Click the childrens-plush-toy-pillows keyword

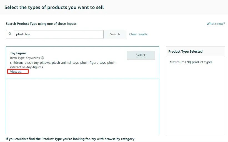pos(30,63)
